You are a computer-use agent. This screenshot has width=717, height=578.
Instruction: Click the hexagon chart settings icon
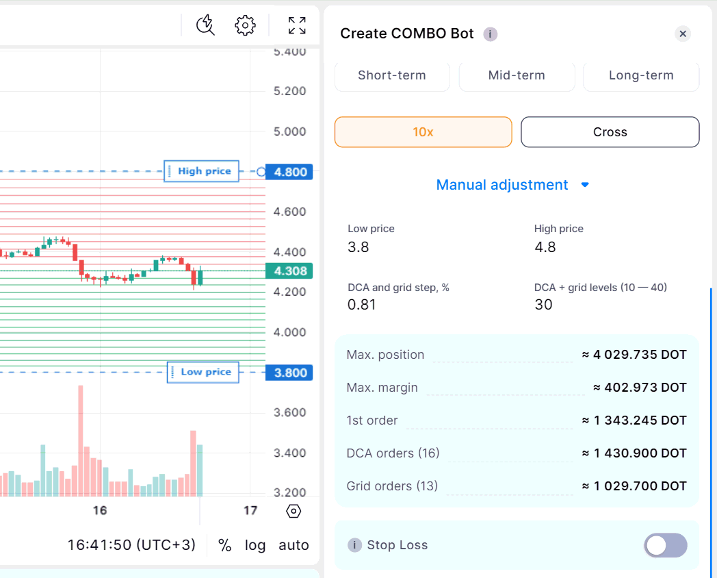pos(294,511)
